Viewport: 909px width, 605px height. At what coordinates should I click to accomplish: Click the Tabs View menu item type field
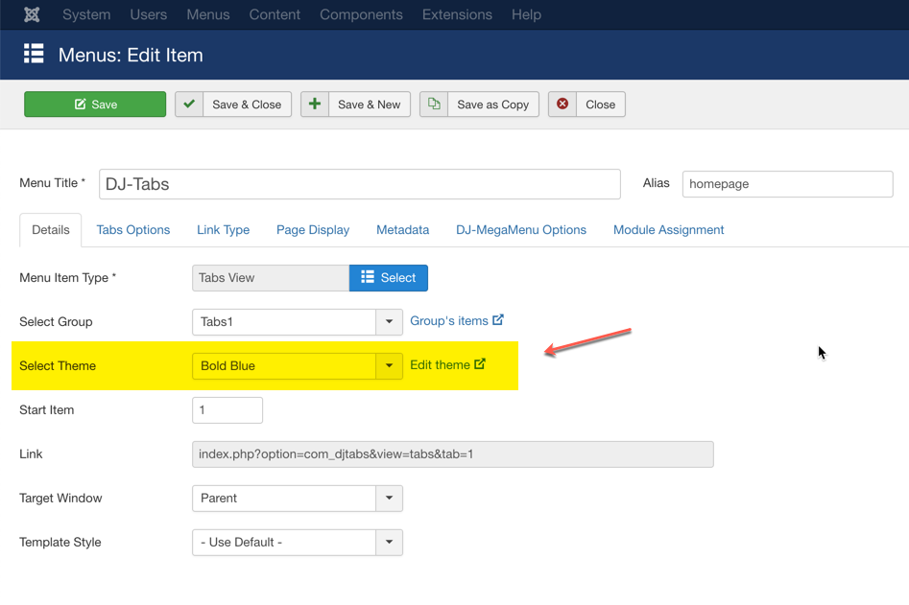click(271, 278)
